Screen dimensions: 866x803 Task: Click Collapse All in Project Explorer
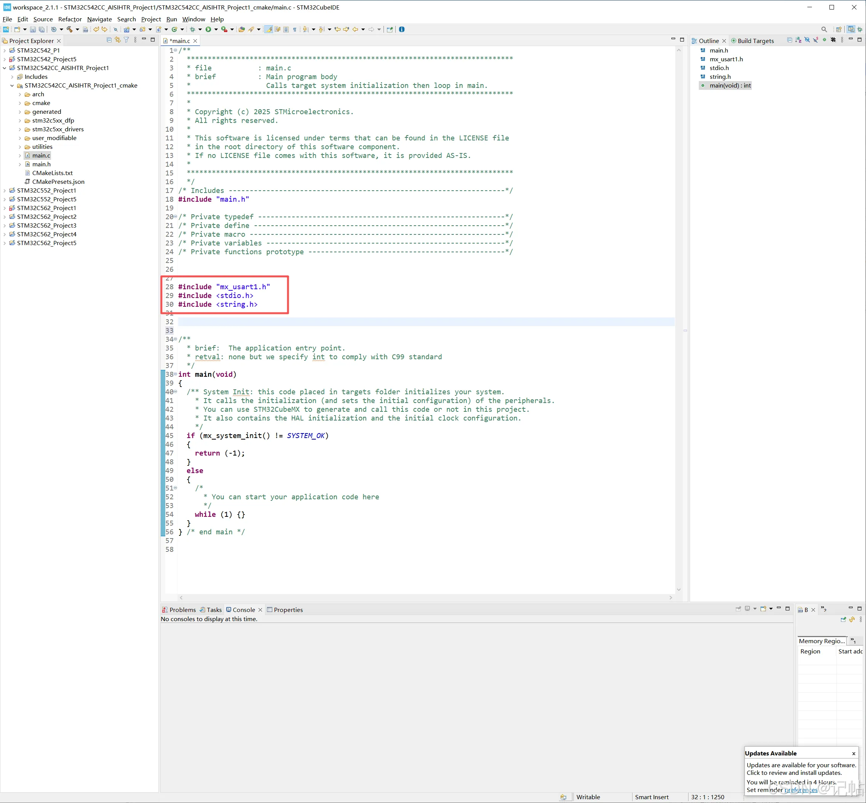coord(109,40)
